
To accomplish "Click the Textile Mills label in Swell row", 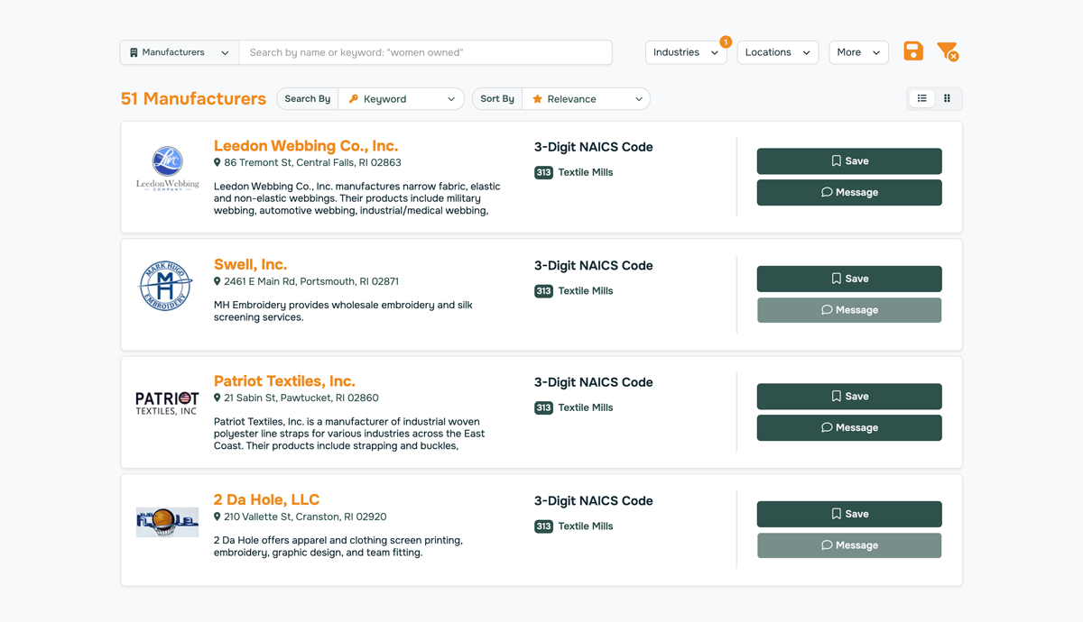I will pyautogui.click(x=586, y=291).
